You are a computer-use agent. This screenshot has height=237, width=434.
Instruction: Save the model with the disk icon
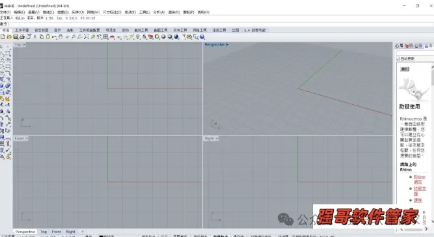[x=16, y=36]
